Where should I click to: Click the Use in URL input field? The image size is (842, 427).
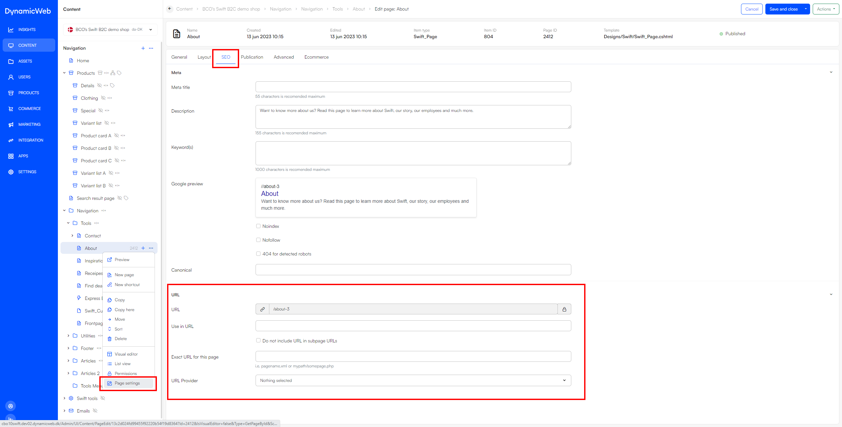pyautogui.click(x=413, y=326)
